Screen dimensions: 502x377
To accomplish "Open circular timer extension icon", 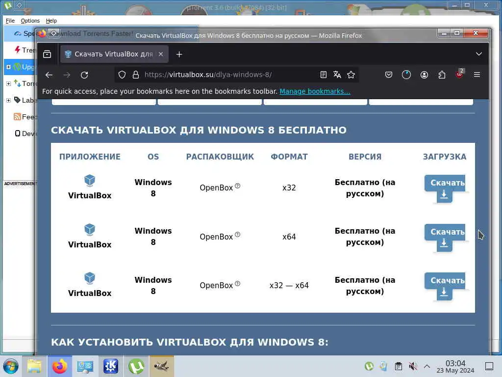I will pyautogui.click(x=406, y=75).
